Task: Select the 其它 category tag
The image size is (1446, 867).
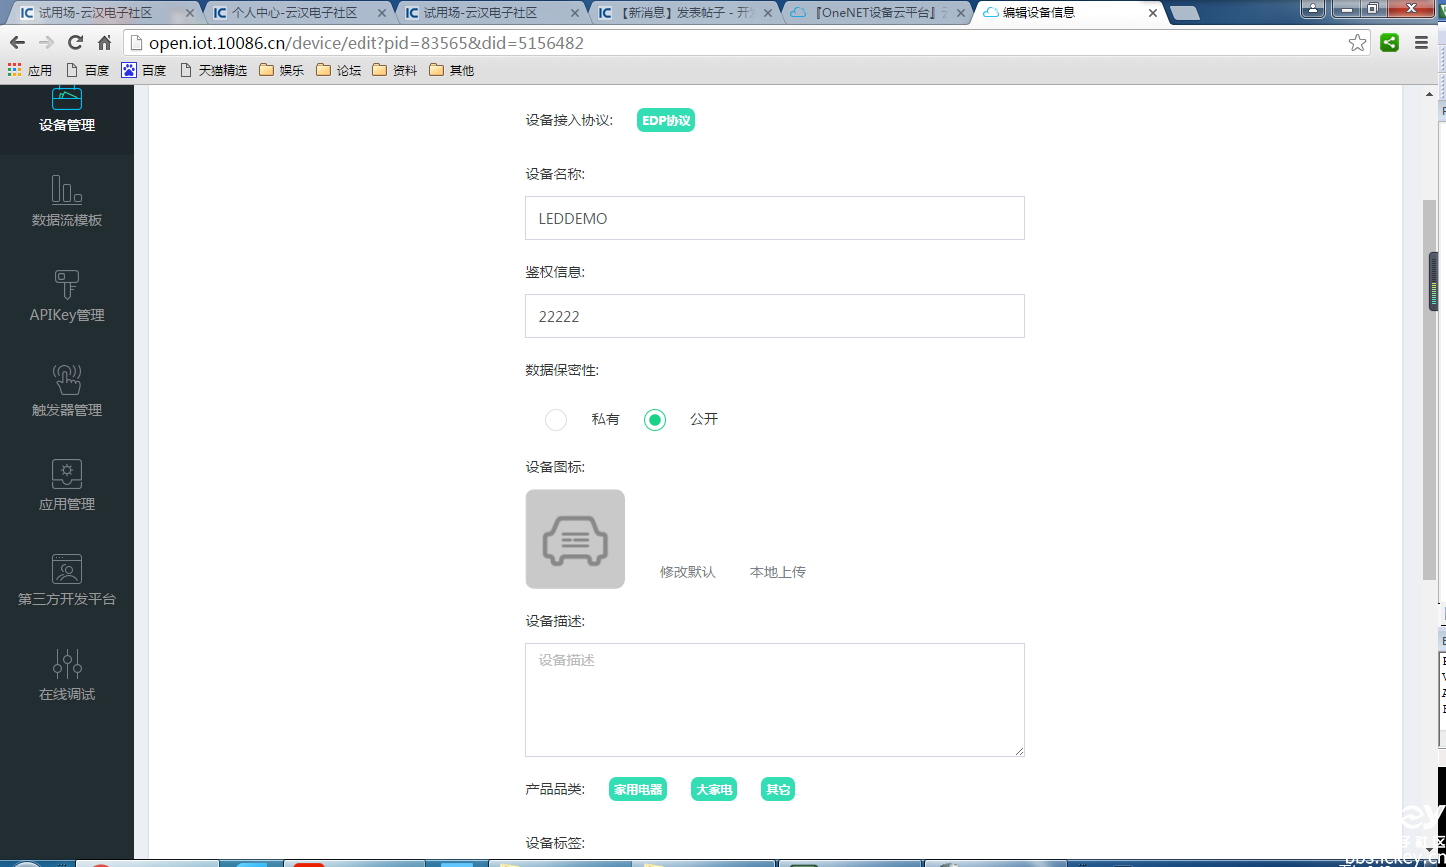Action: [x=778, y=789]
